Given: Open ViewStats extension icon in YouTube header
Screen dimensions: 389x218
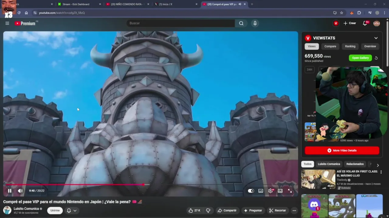Looking at the screenshot, I should coord(336,23).
